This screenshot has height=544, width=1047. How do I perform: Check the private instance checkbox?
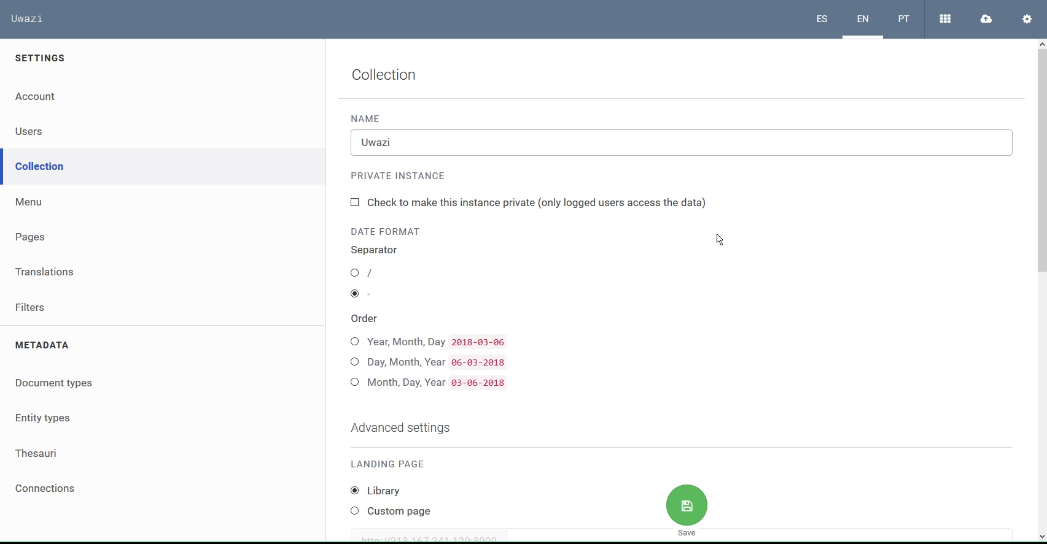[355, 202]
